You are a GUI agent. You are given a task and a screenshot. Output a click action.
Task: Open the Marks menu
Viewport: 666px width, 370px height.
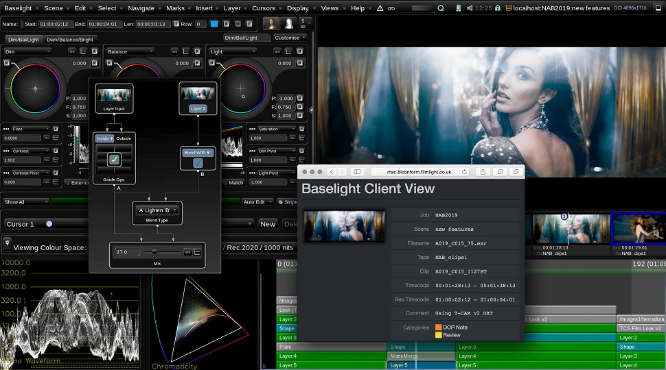175,8
